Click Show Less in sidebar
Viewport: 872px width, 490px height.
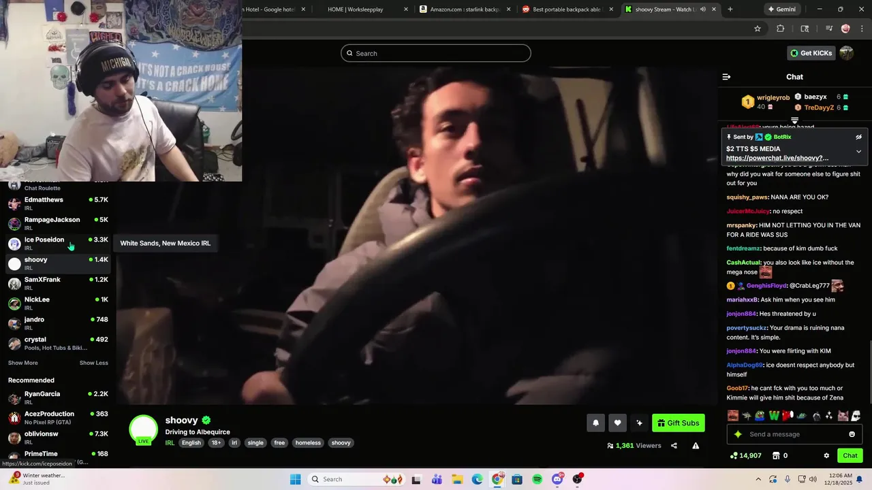[94, 363]
